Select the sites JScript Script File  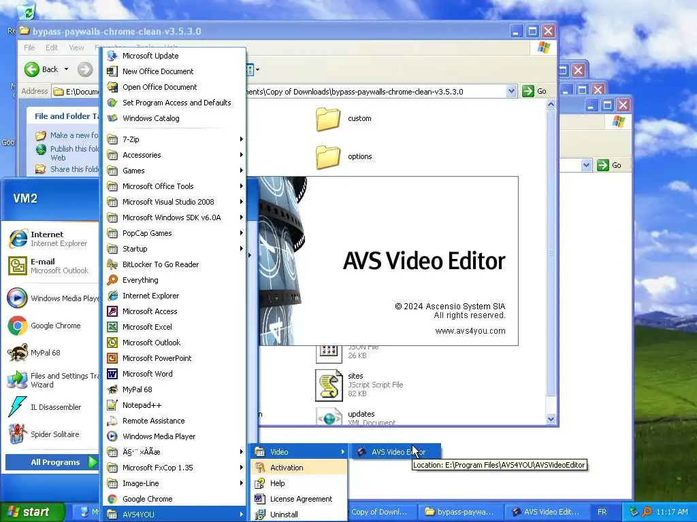tap(359, 385)
